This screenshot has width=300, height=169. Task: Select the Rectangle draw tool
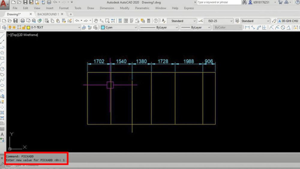pos(2,58)
